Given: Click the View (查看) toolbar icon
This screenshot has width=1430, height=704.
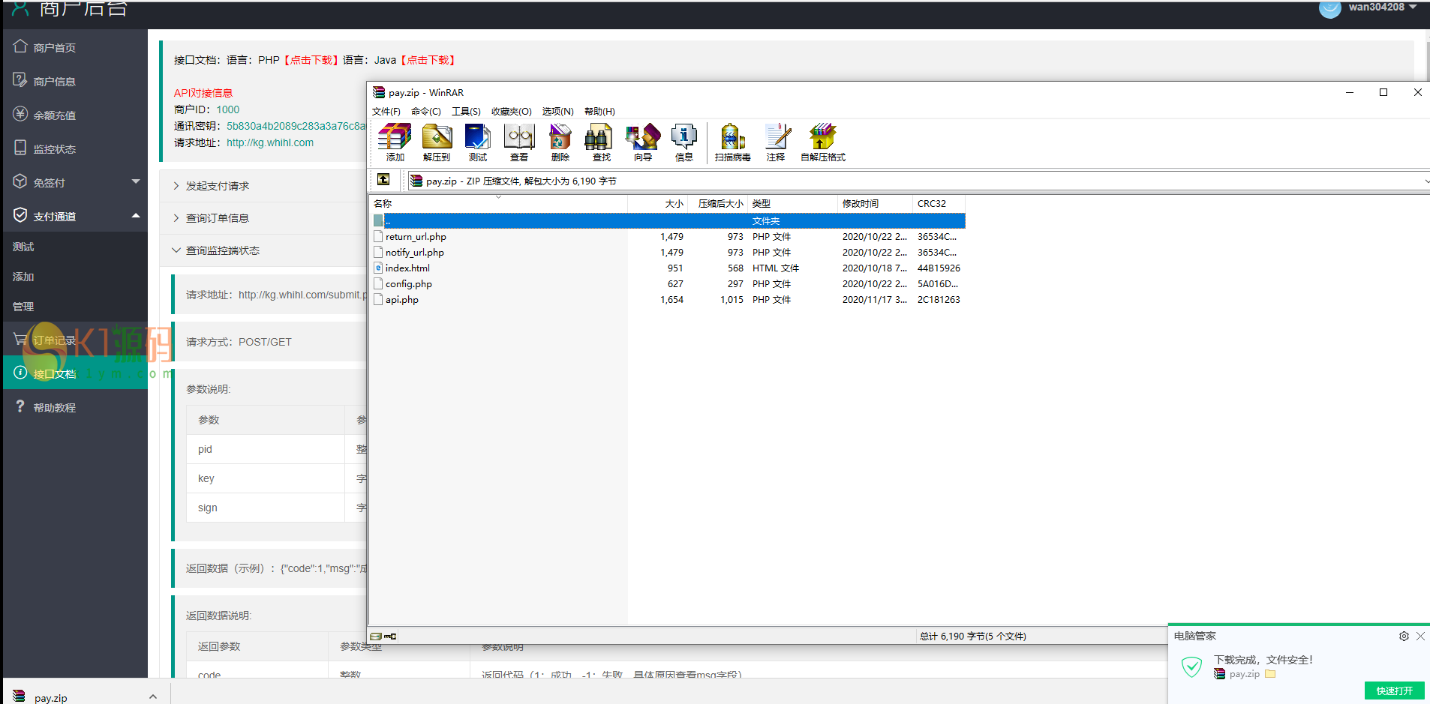Looking at the screenshot, I should [518, 142].
